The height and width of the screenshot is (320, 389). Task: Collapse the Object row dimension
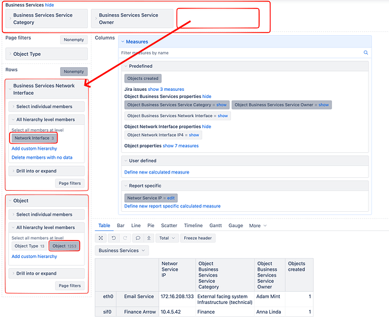click(47, 200)
